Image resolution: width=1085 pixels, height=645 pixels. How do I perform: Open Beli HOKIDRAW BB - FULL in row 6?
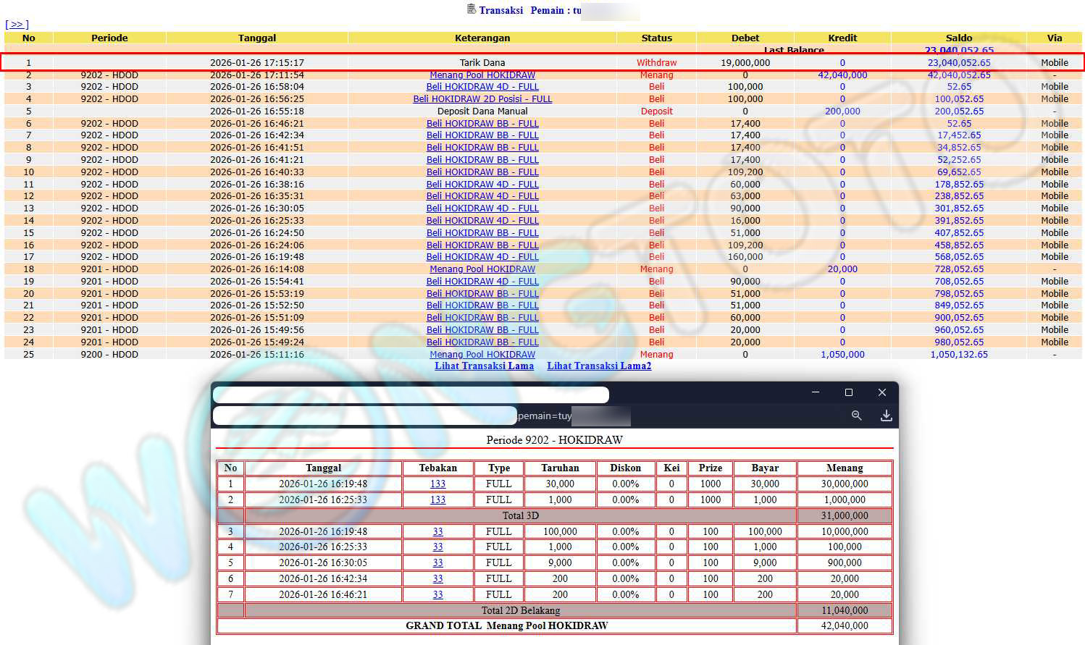[482, 124]
